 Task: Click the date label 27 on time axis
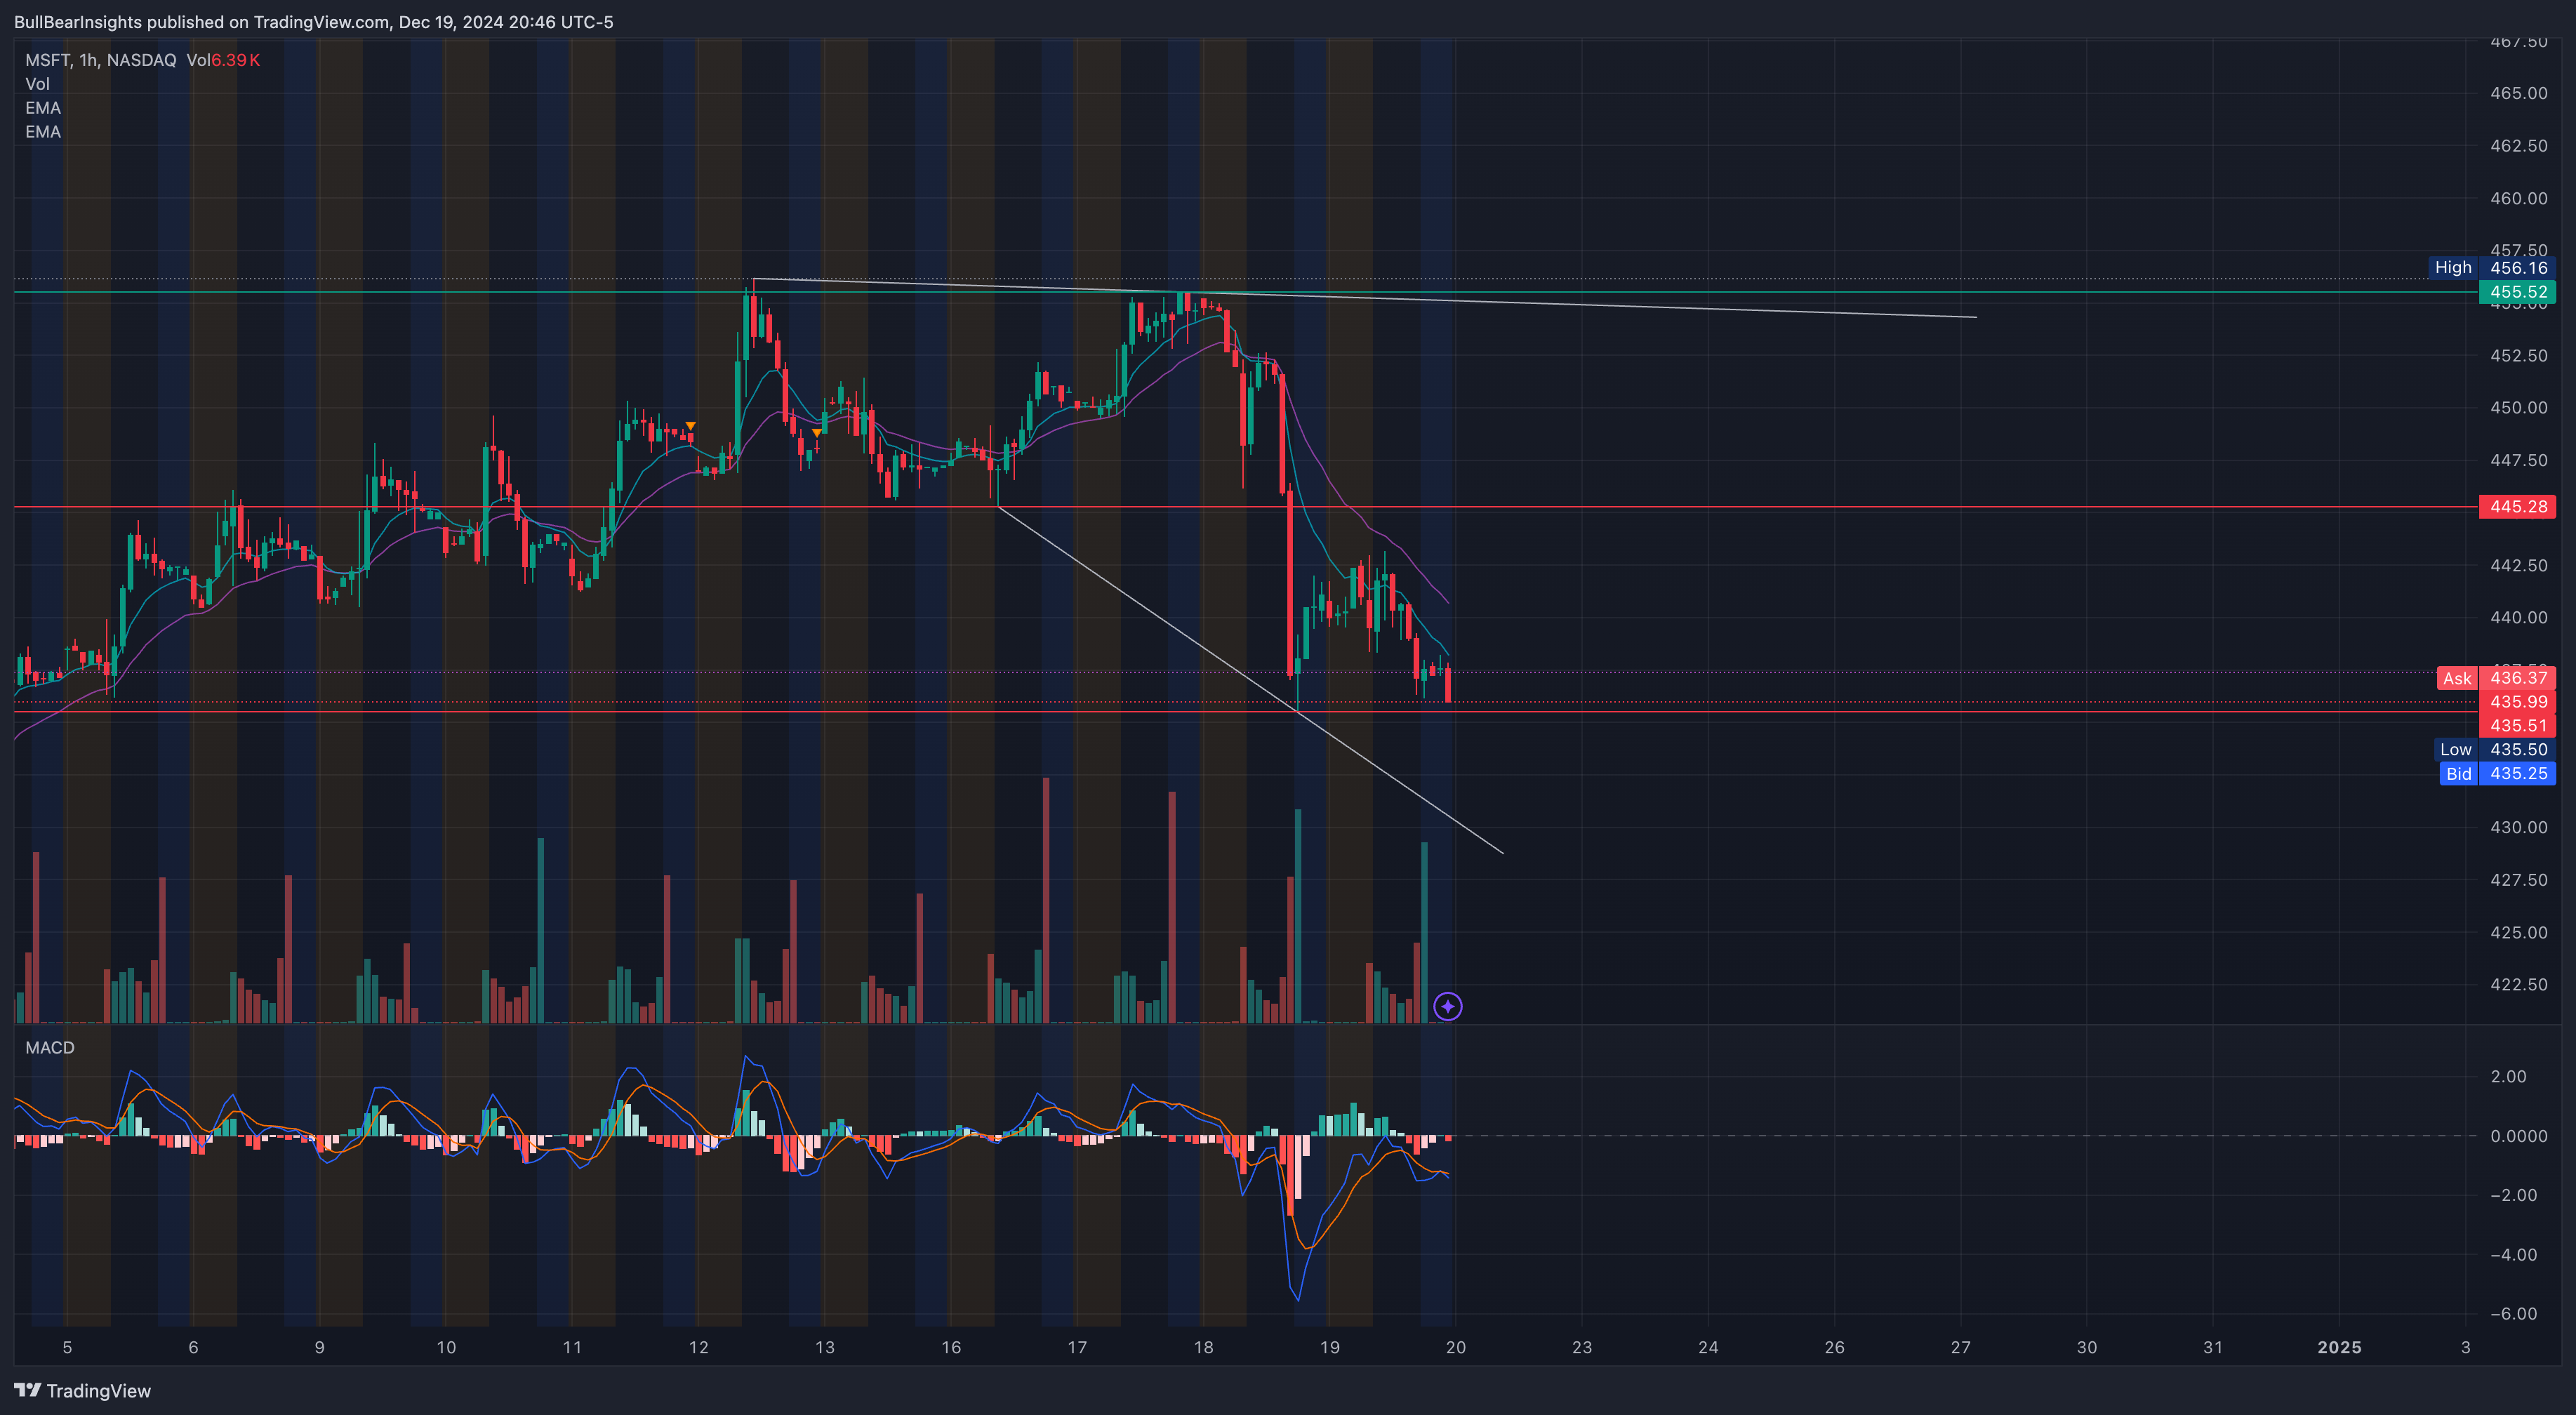tap(1961, 1347)
